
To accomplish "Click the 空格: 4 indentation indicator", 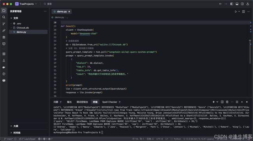I will click(150, 139).
